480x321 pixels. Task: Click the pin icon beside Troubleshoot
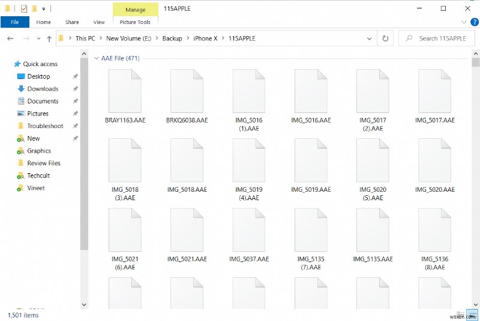click(x=76, y=126)
